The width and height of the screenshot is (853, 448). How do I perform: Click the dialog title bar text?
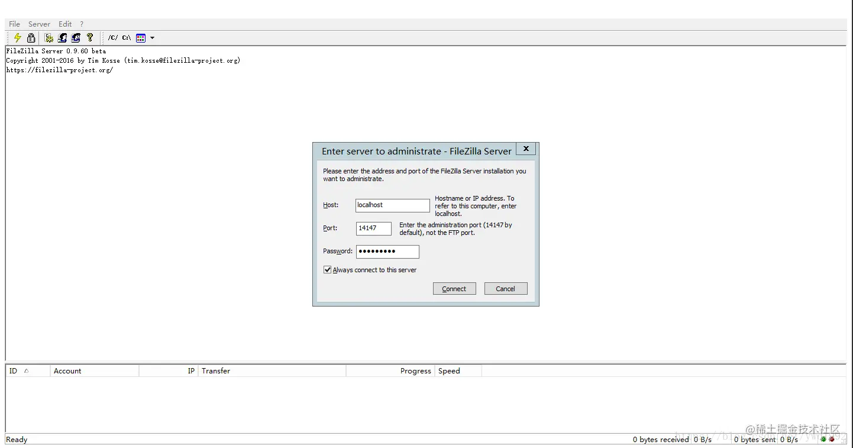pyautogui.click(x=416, y=152)
